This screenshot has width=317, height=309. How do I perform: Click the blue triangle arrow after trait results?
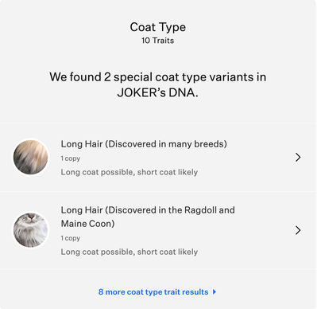[215, 292]
